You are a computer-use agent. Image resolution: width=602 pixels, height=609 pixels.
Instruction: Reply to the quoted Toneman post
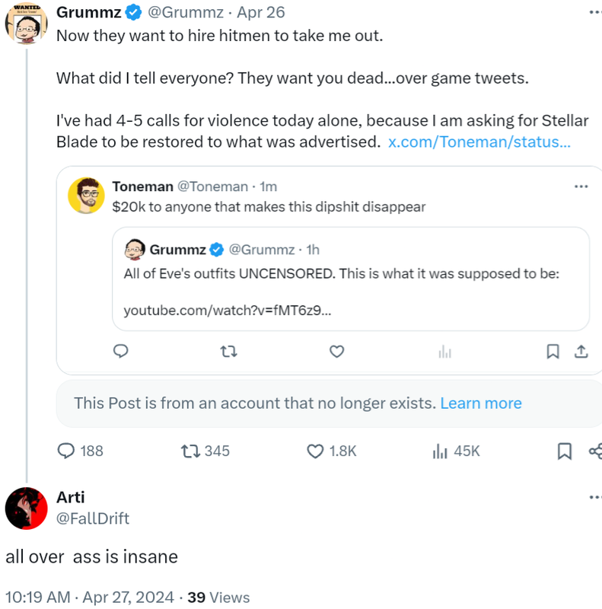tap(120, 351)
